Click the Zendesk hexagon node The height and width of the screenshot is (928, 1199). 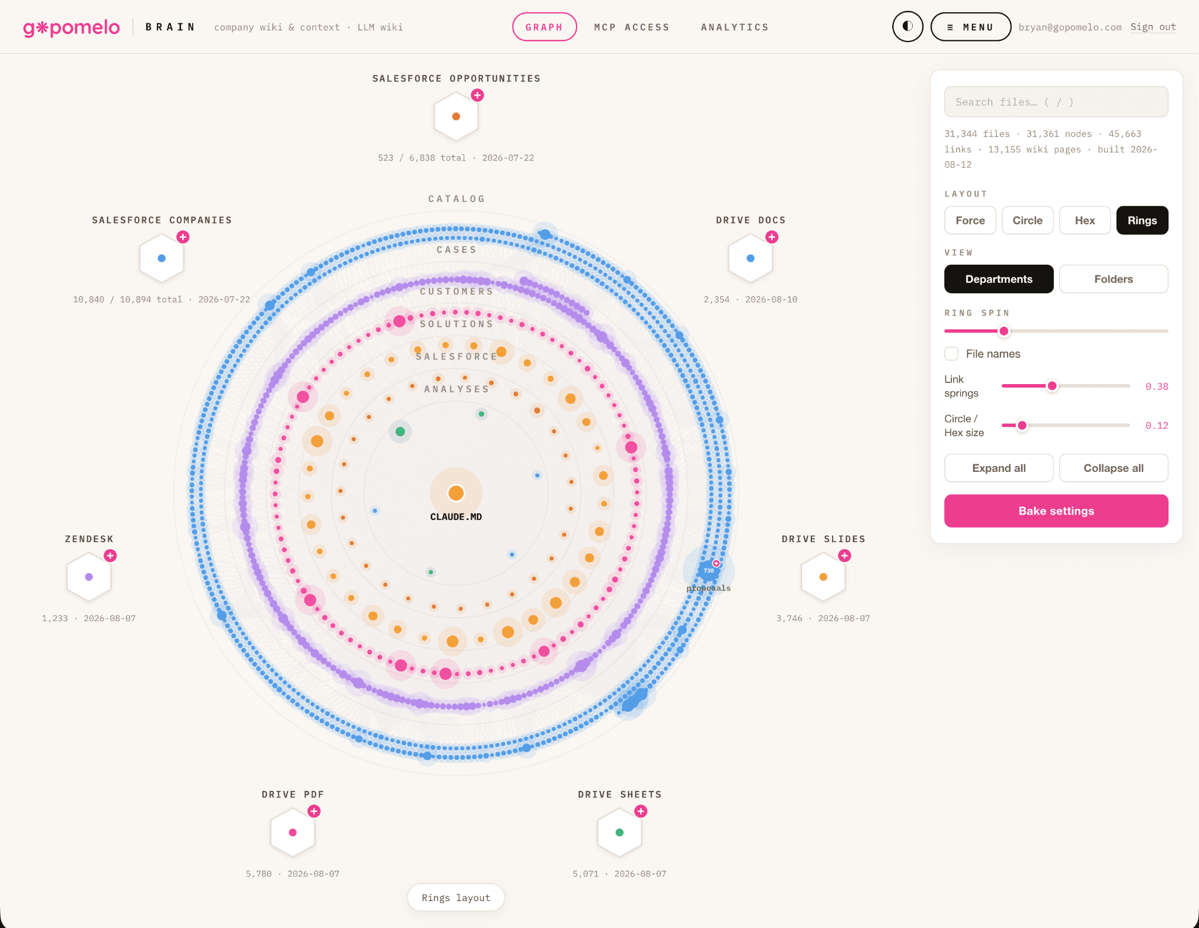(89, 577)
